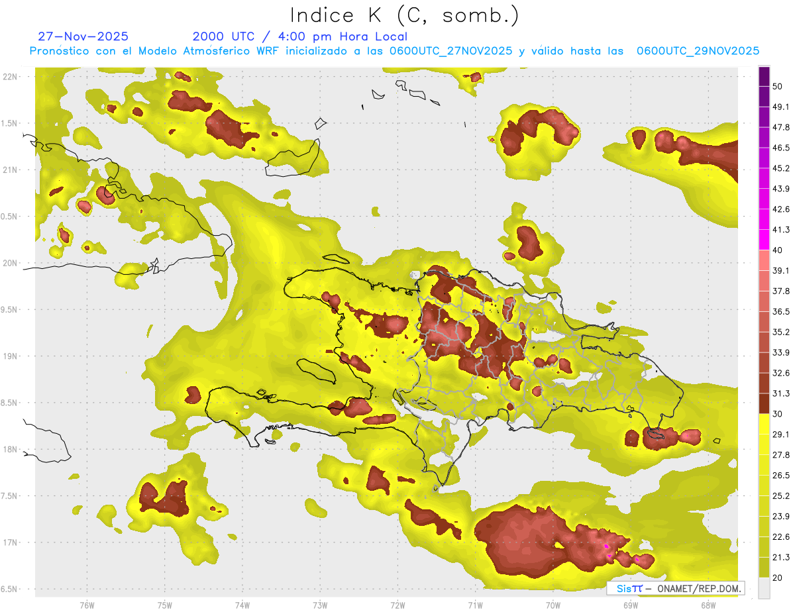Viewport: 795px width, 614px height.
Task: Click the '69W' longitude label
Action: click(x=631, y=604)
